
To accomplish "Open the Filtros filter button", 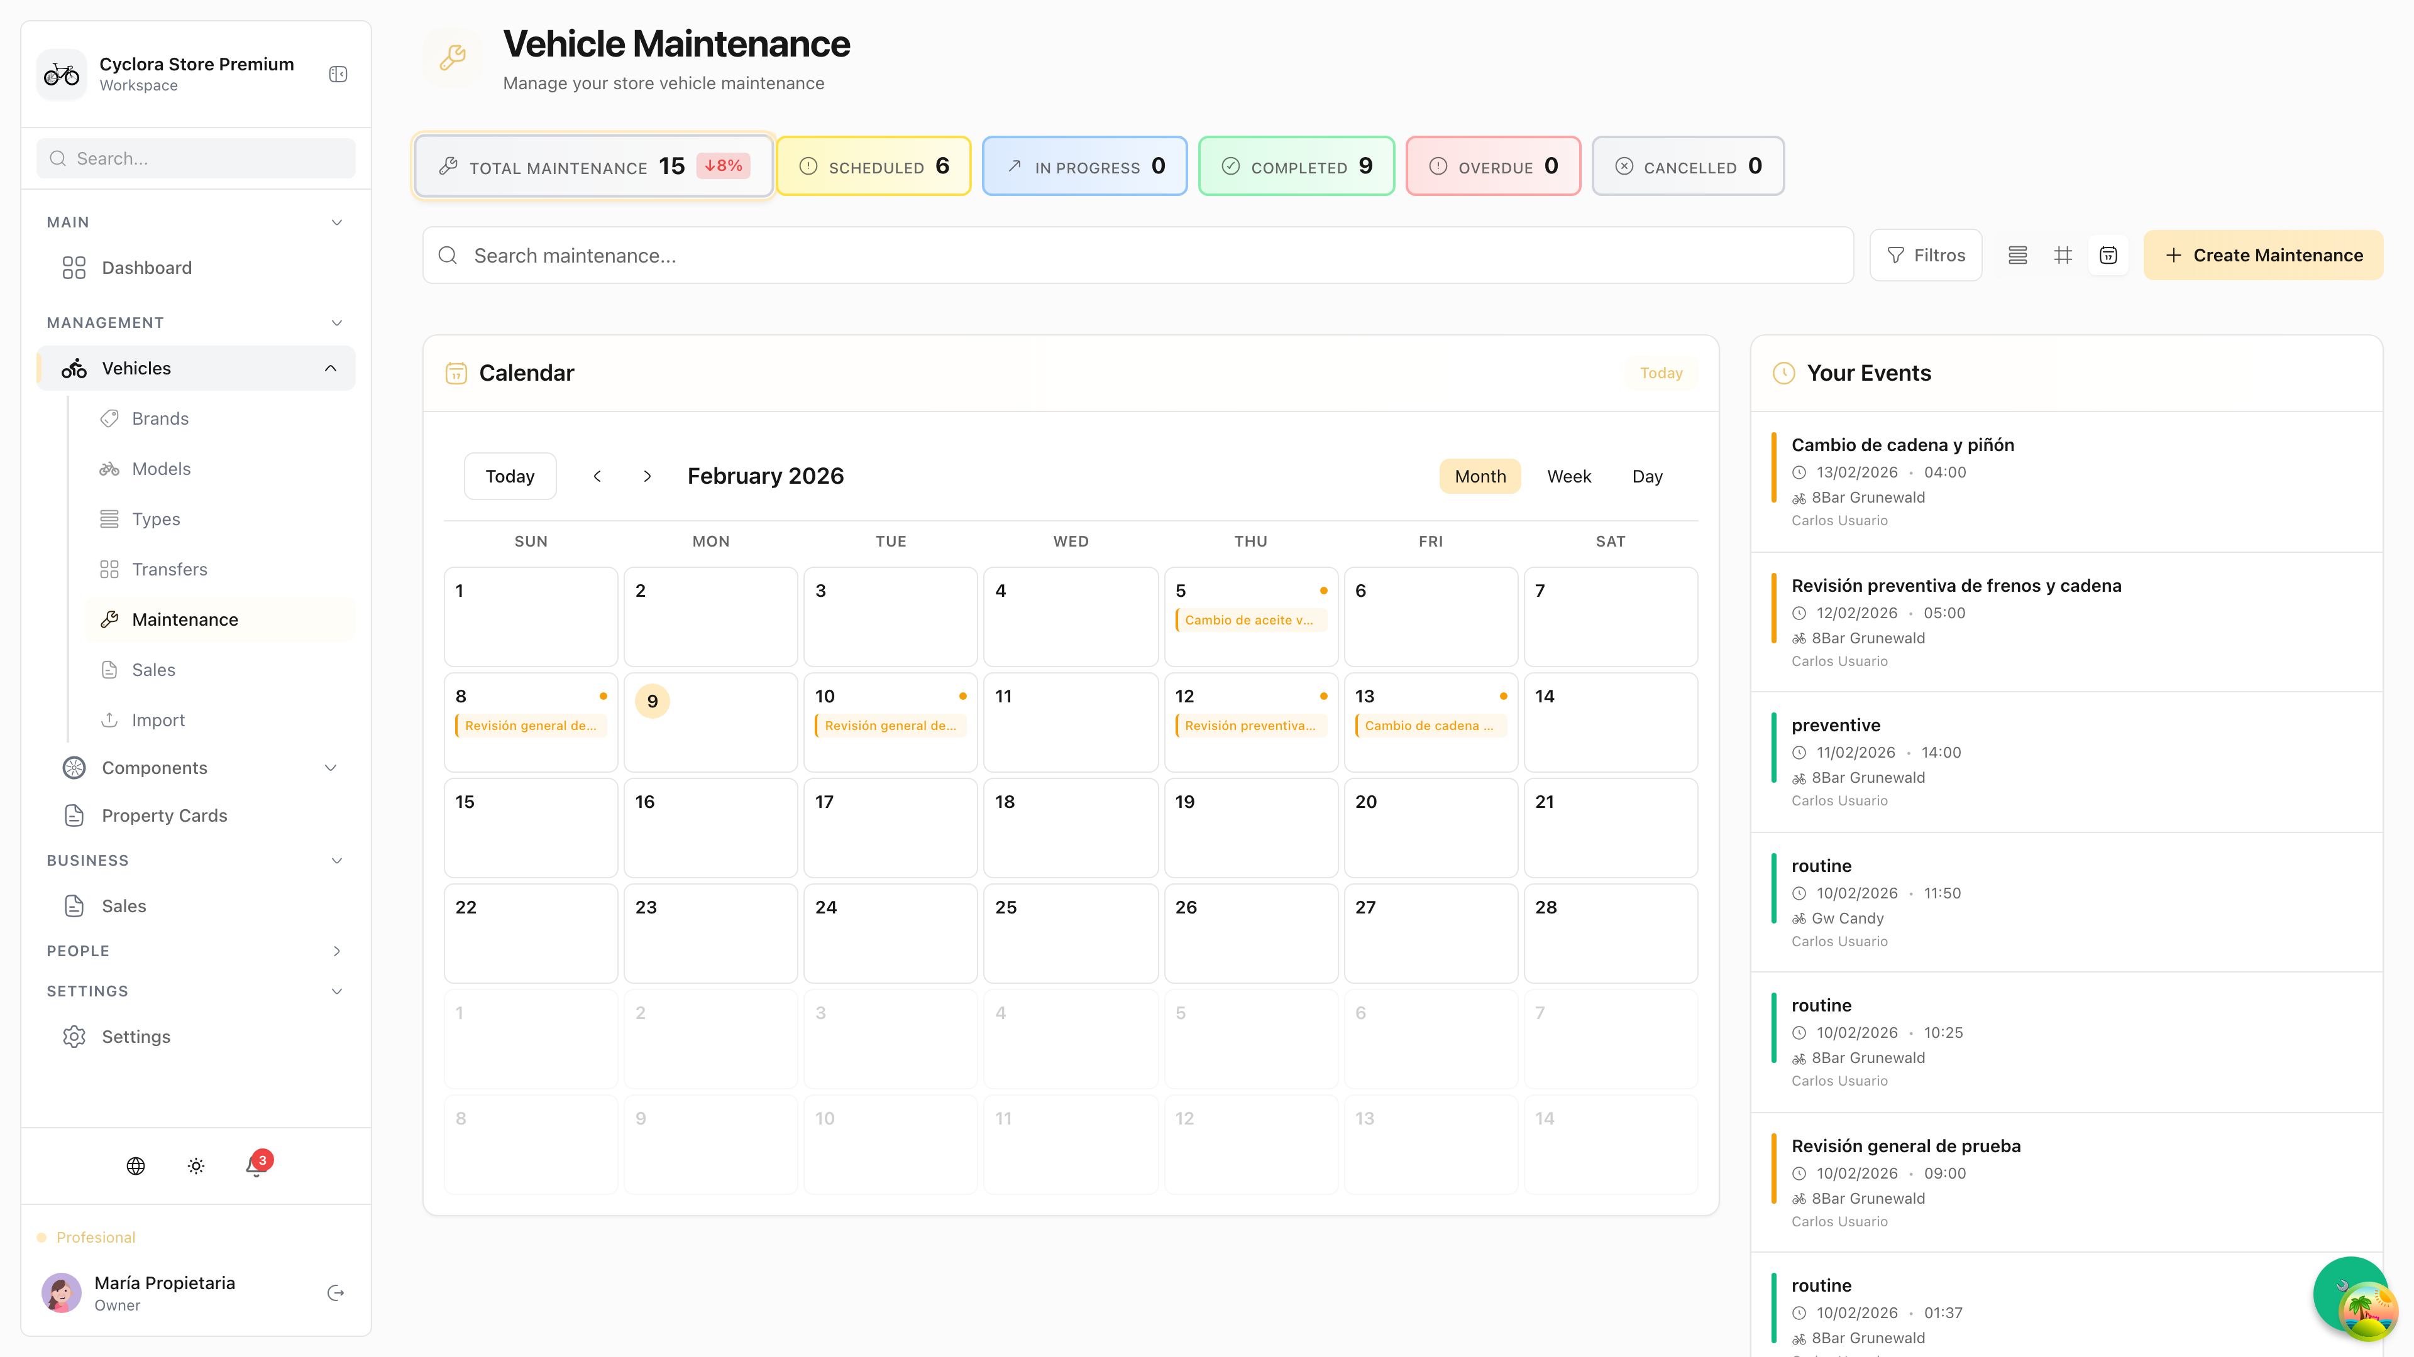I will (1926, 254).
